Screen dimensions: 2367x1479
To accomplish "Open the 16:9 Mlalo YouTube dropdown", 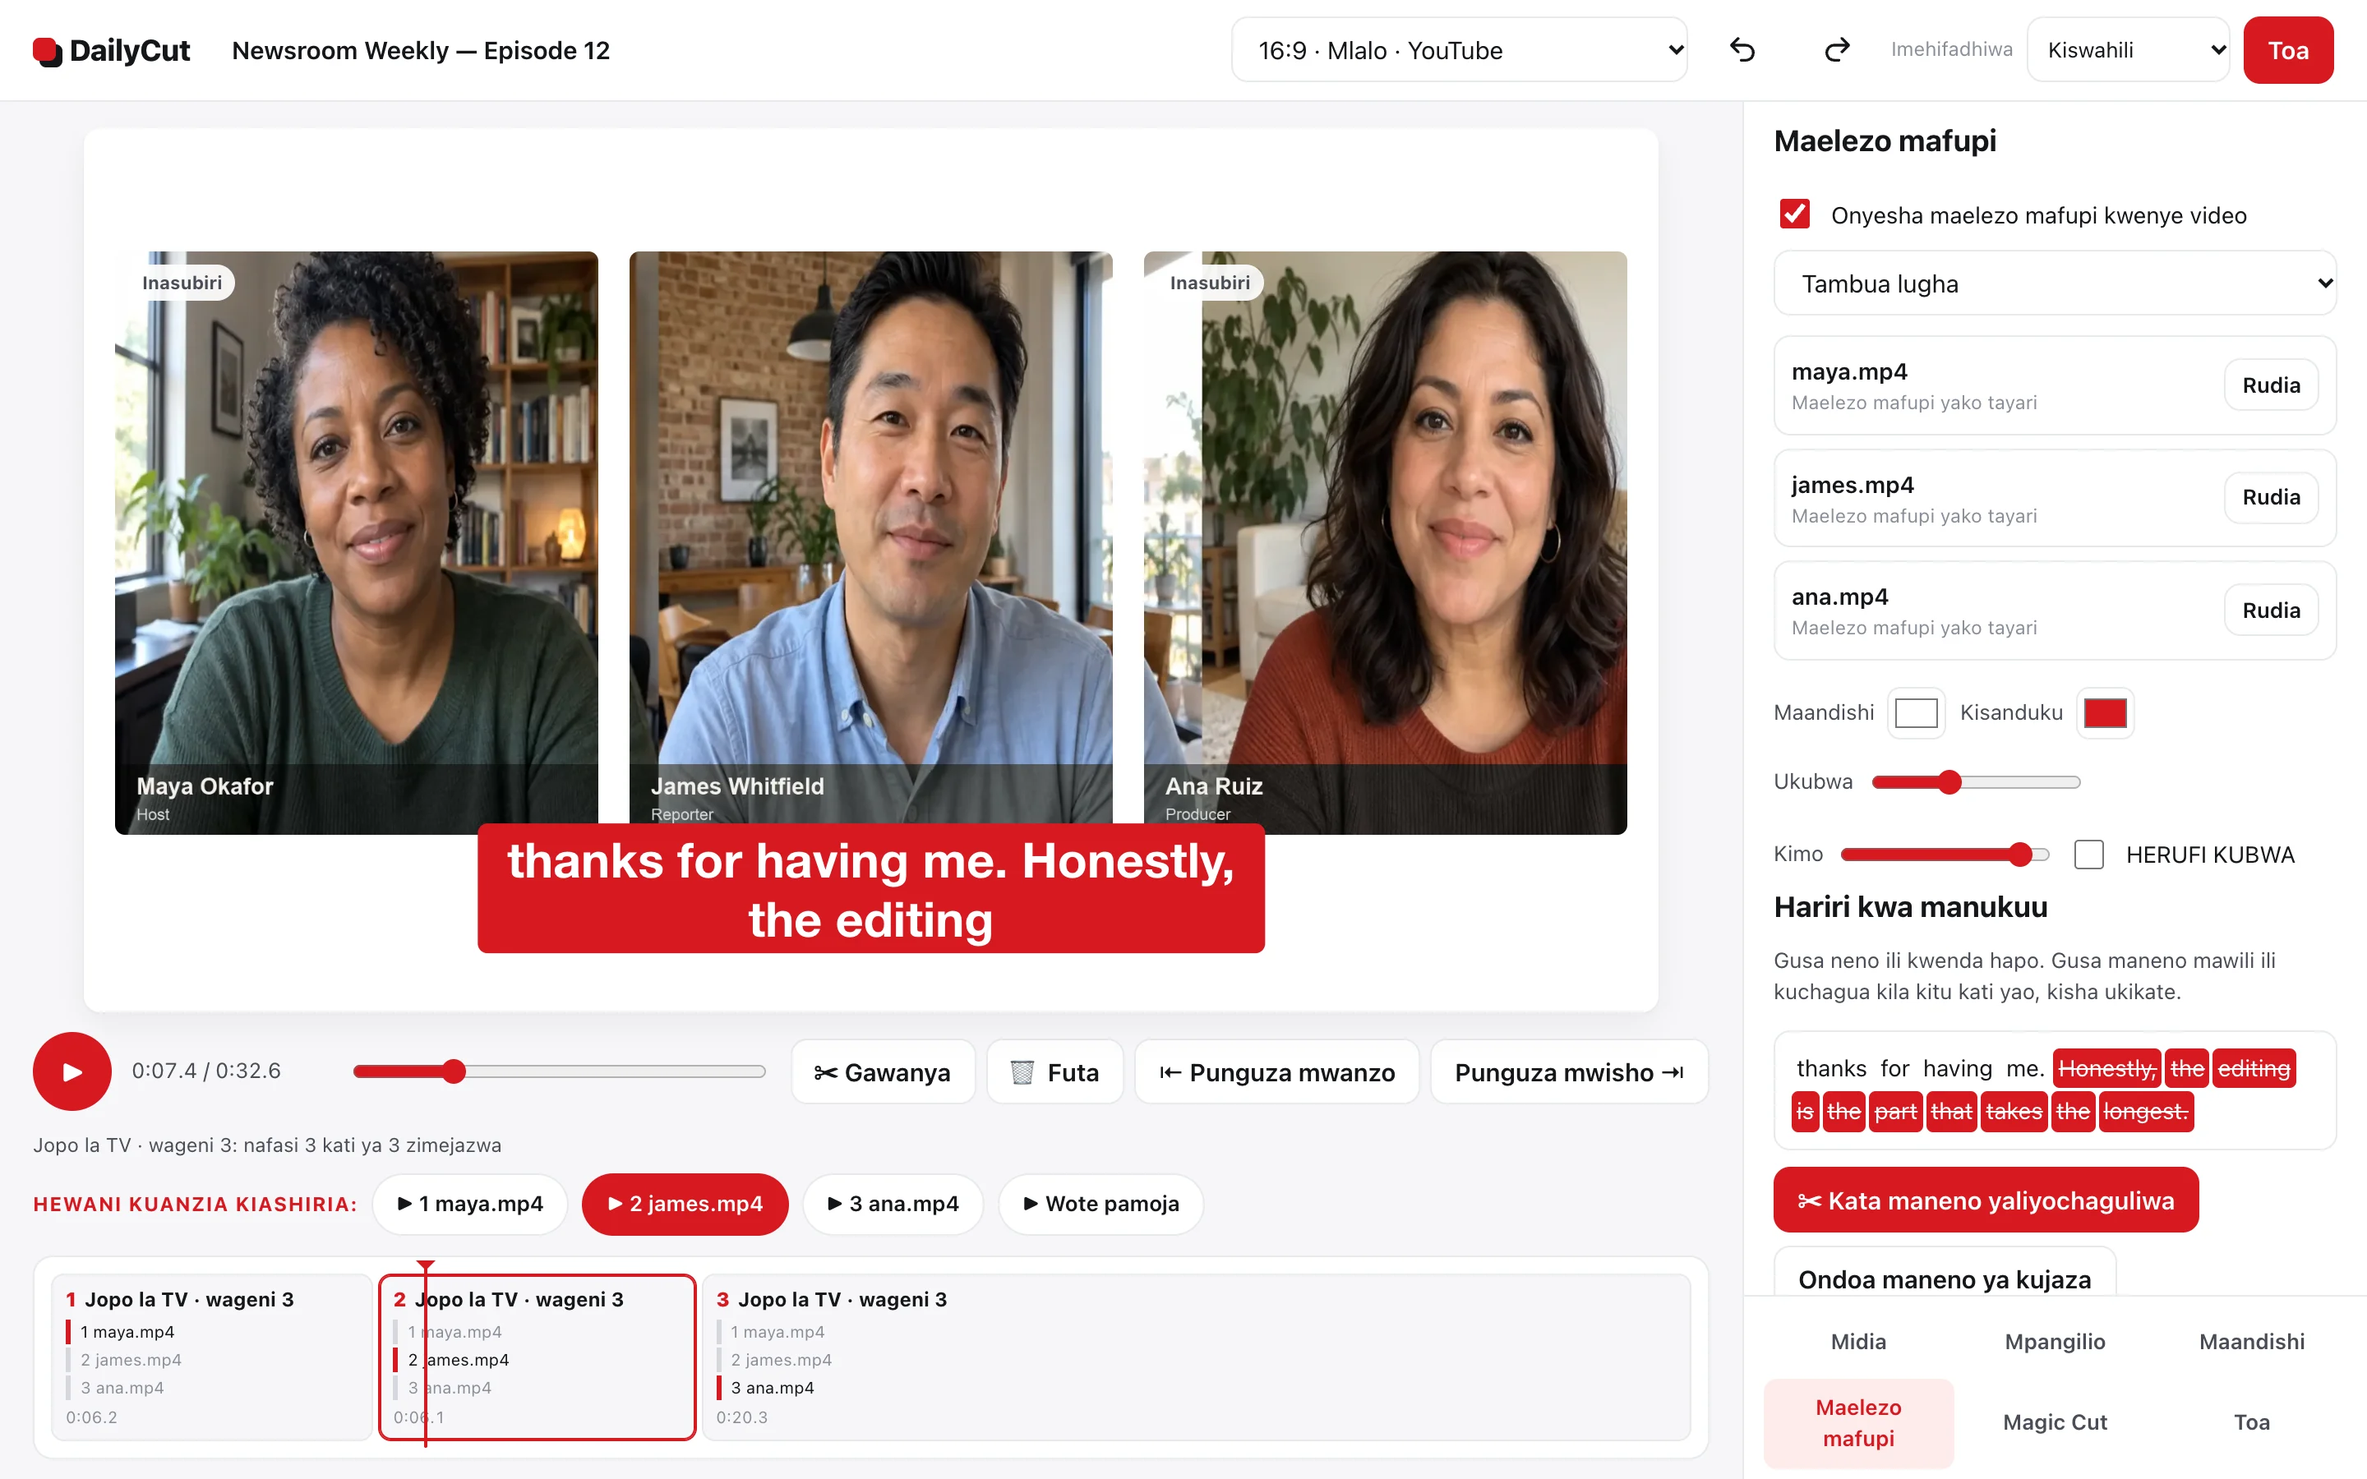I will [x=1458, y=50].
